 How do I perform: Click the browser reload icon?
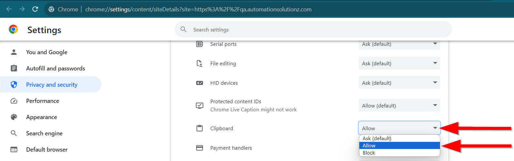pyautogui.click(x=35, y=9)
